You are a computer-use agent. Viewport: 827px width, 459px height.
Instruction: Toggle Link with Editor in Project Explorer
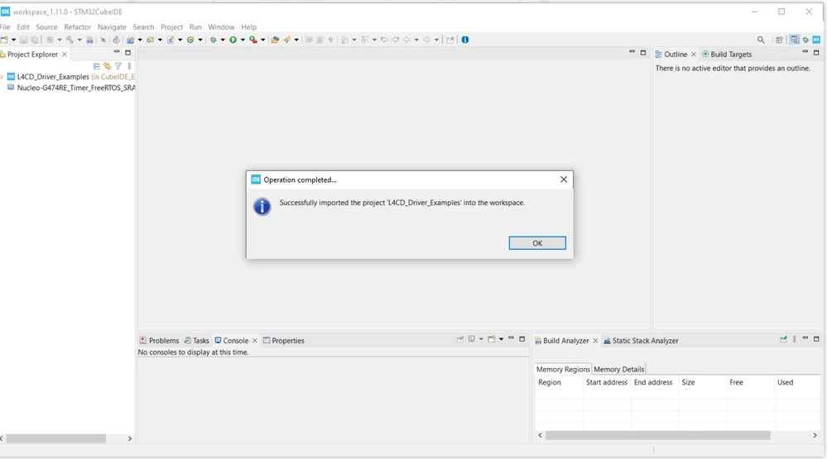(107, 66)
